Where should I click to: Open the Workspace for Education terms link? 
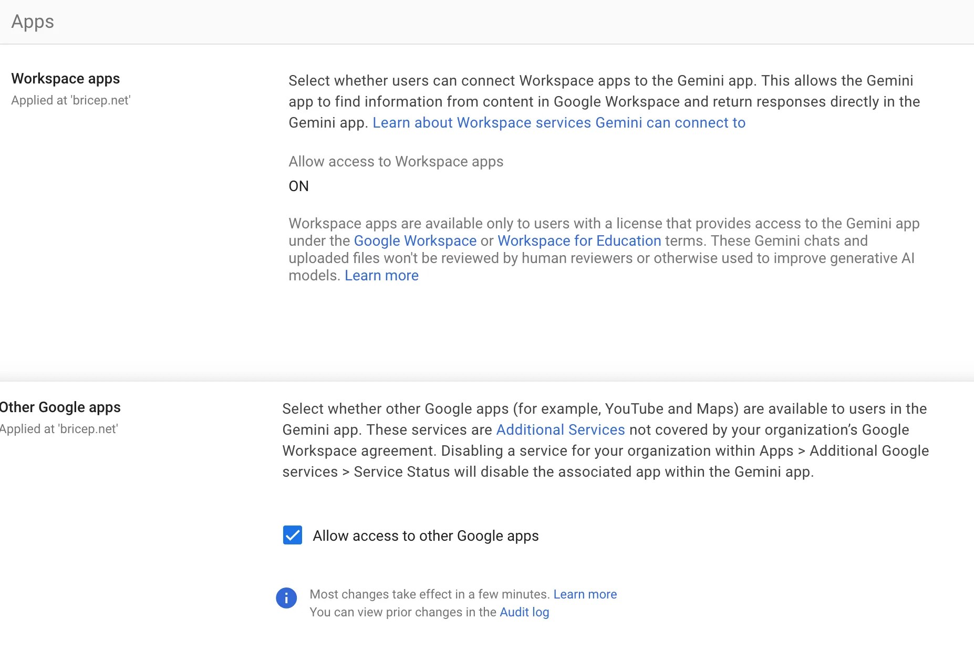pos(579,240)
